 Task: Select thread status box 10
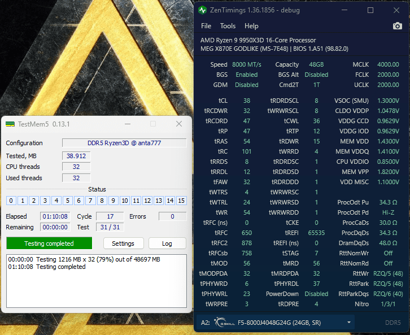point(125,201)
